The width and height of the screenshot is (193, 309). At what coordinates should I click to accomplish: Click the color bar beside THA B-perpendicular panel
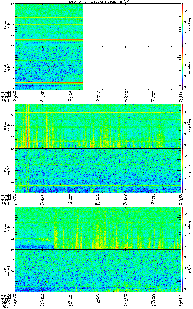click(183, 25)
